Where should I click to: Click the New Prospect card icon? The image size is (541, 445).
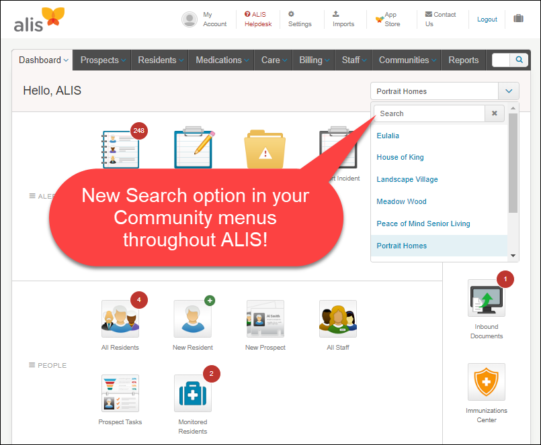(x=265, y=319)
